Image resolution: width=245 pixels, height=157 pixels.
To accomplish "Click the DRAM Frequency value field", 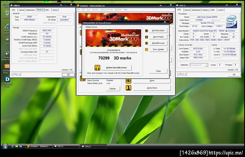I will (x=47, y=31).
